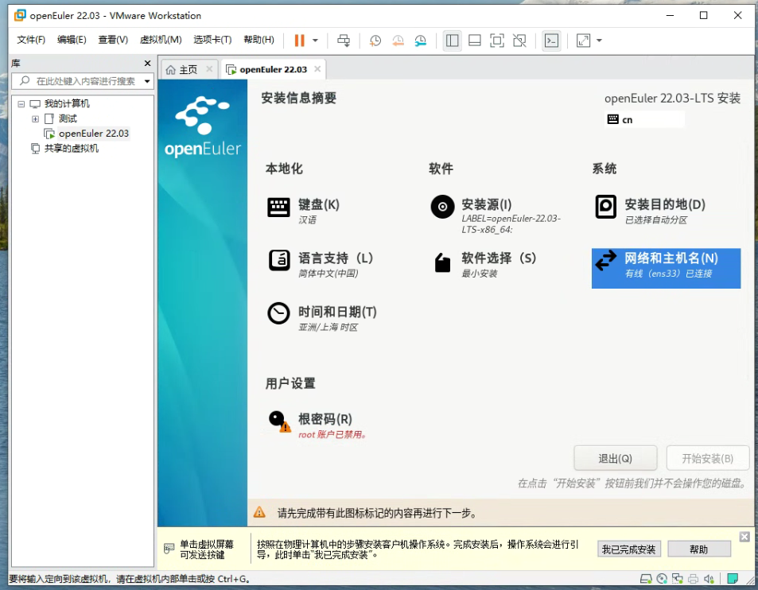
Task: Open 网络和主机名(N) network settings
Action: click(667, 268)
